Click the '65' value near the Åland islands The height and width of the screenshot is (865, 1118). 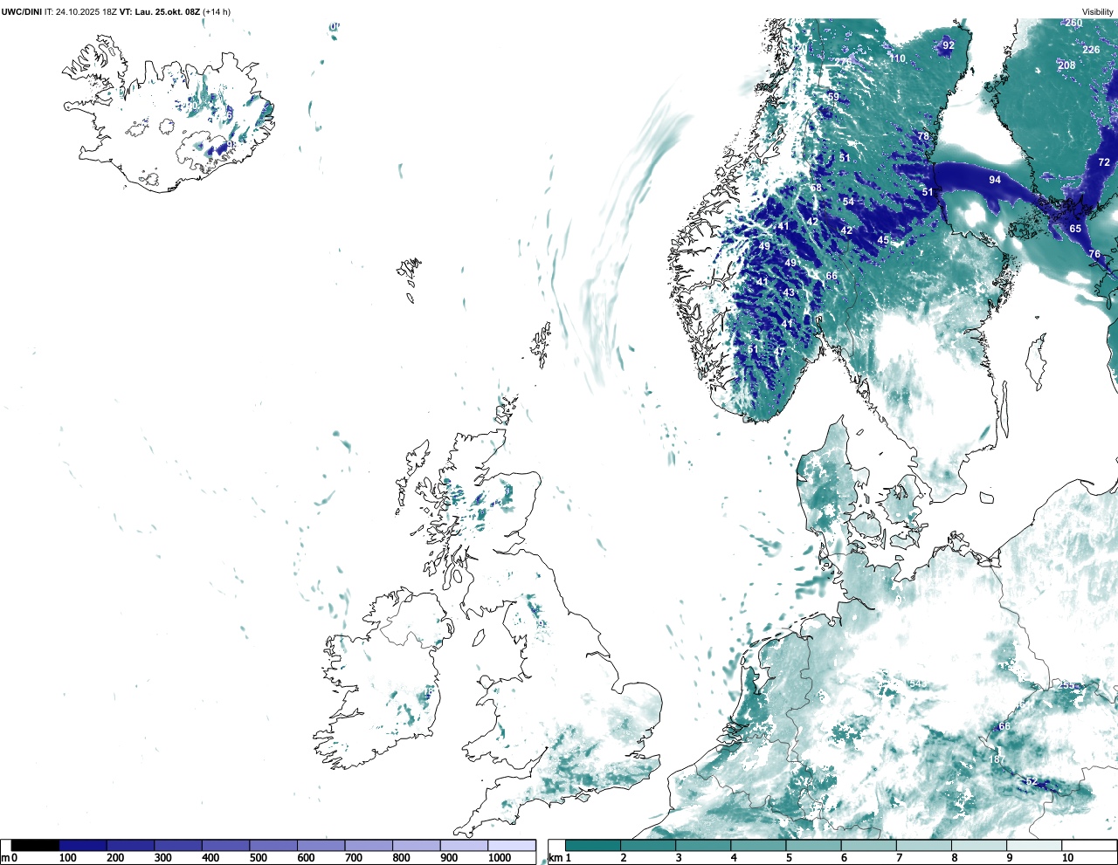point(1075,229)
